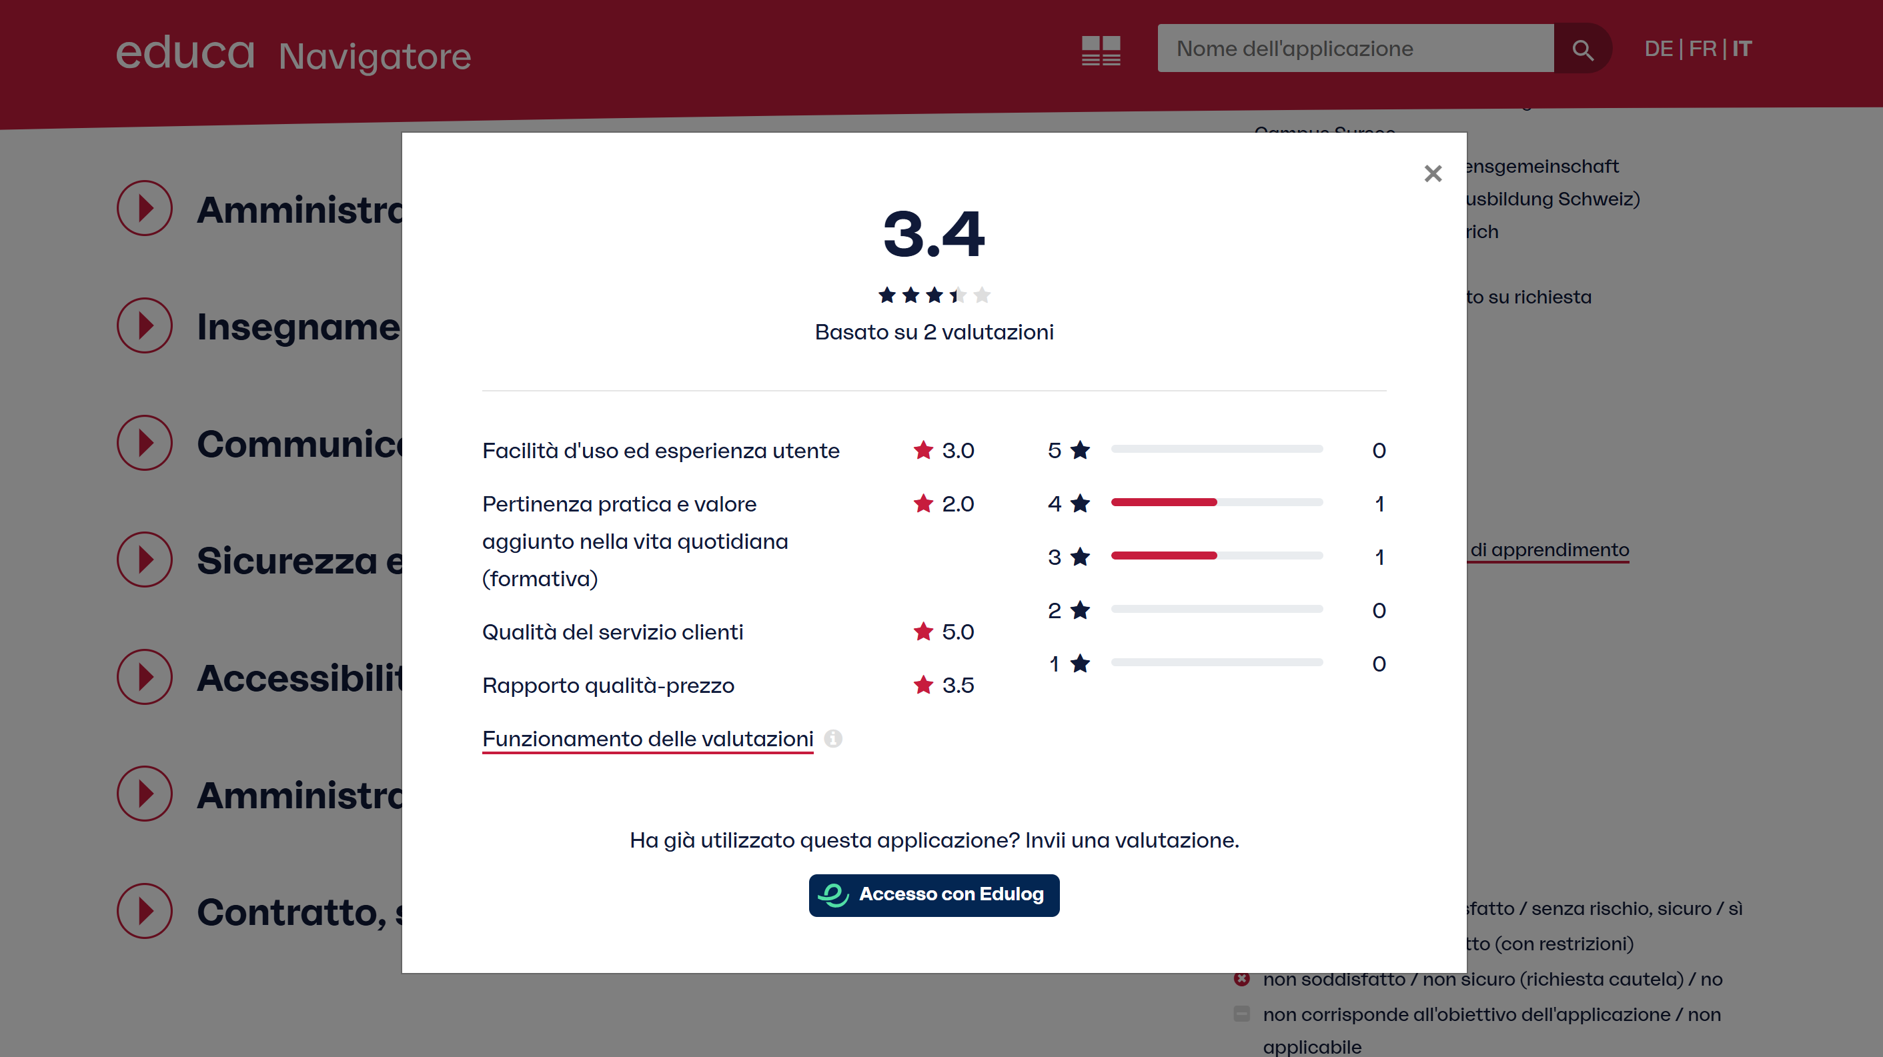Click the red star beside Rapporto qualità-prezzo score
The width and height of the screenshot is (1883, 1057).
pos(923,685)
